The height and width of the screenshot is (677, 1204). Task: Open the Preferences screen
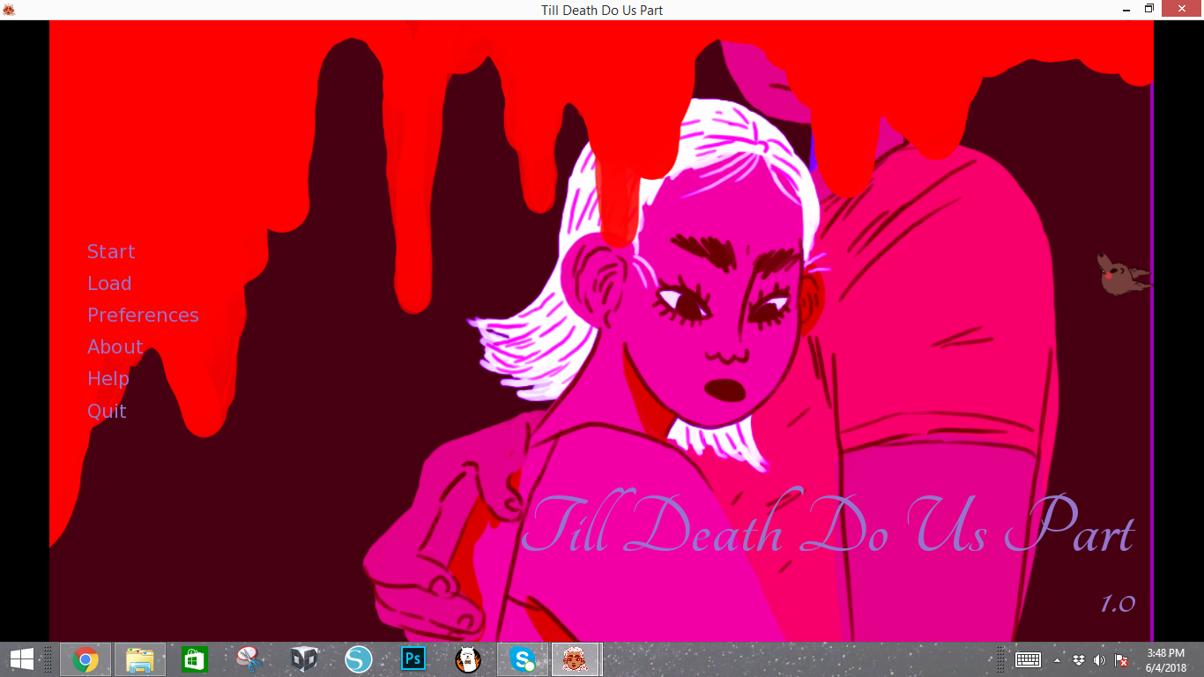pos(143,316)
